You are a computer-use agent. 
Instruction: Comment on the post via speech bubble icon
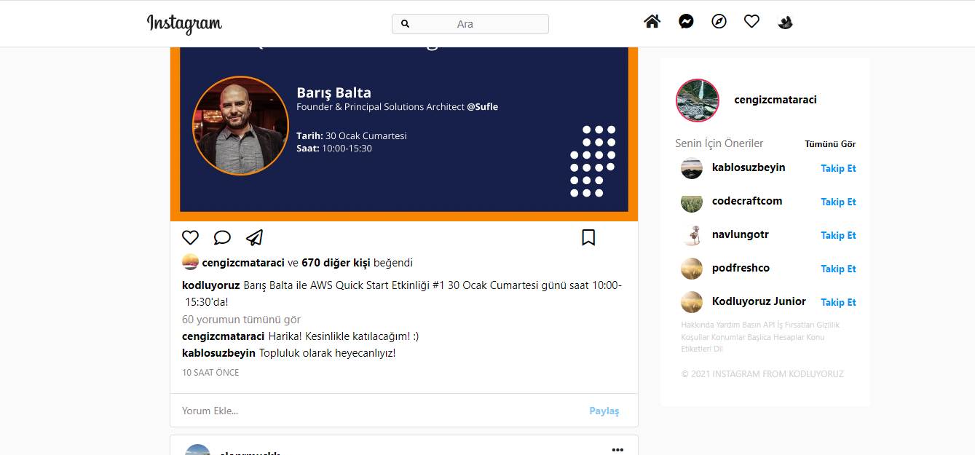222,237
